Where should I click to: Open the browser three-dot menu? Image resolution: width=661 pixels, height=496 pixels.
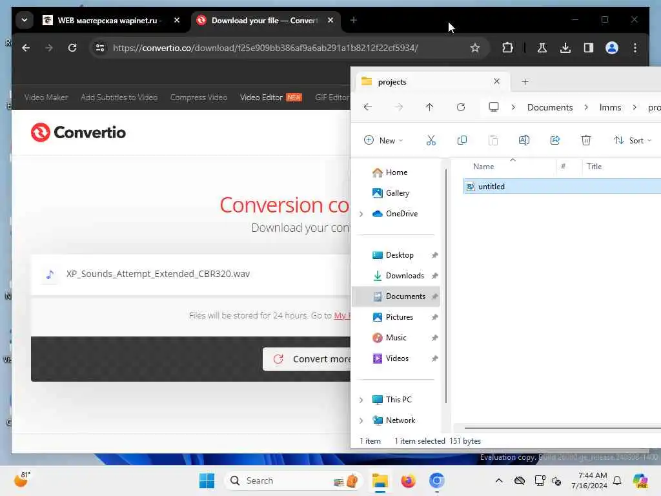pyautogui.click(x=635, y=48)
